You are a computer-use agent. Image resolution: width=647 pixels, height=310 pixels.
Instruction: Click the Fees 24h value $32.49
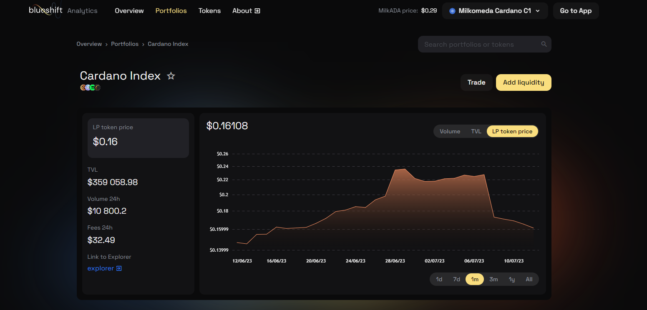(101, 240)
